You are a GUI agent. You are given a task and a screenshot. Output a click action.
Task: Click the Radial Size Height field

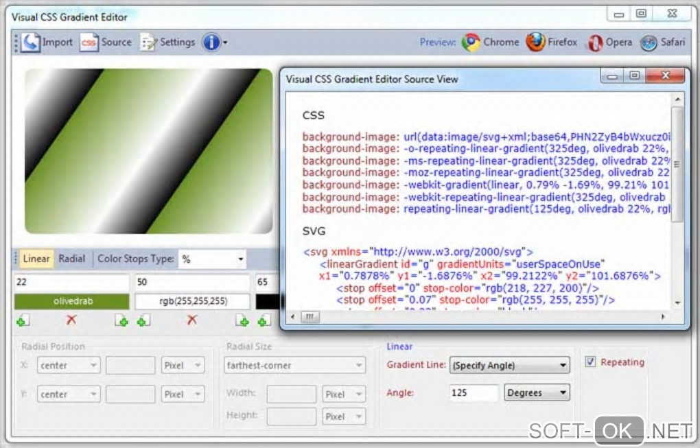(x=292, y=416)
